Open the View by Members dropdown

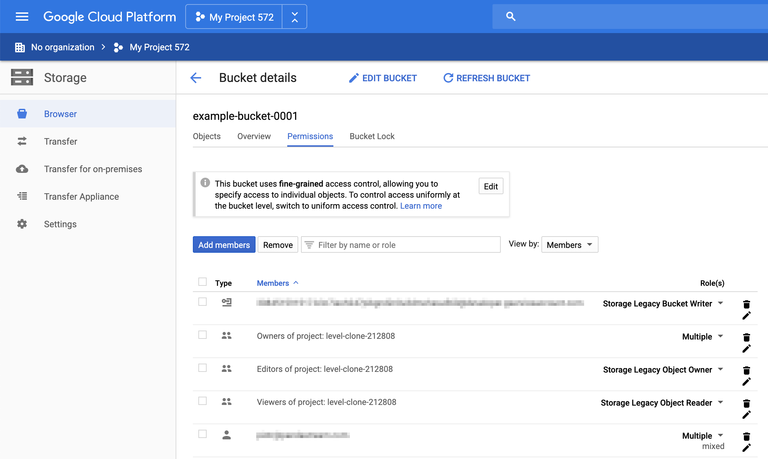coord(570,245)
